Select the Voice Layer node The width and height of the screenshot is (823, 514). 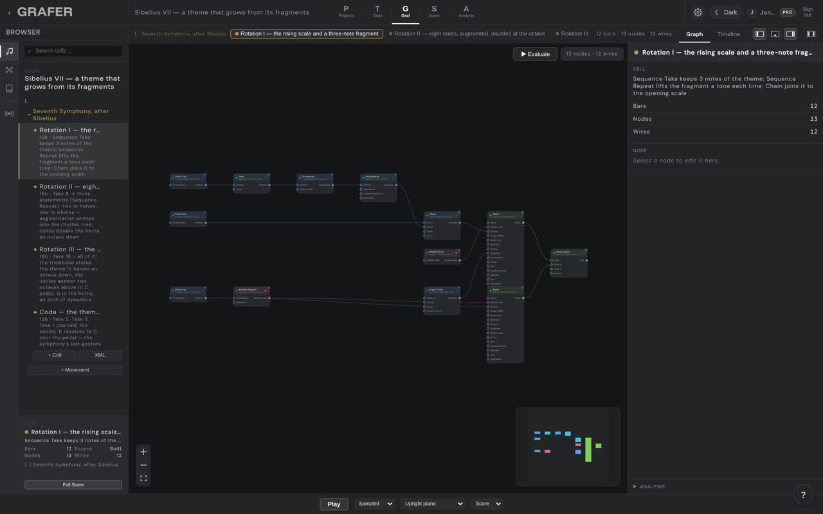[x=569, y=263]
